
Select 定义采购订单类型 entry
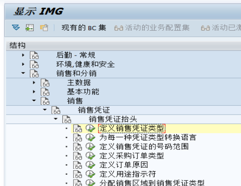[x=131, y=156]
